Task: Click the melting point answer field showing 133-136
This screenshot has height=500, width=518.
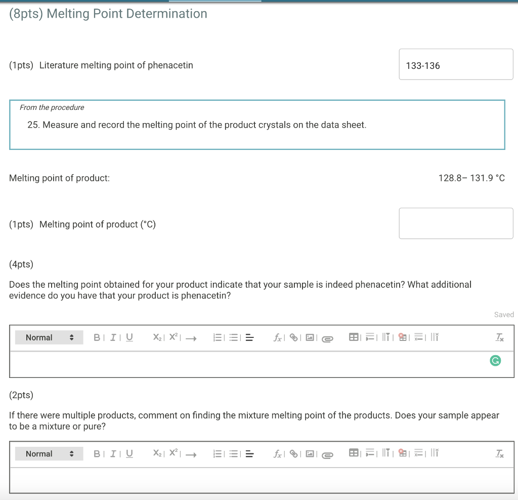Action: click(x=455, y=64)
